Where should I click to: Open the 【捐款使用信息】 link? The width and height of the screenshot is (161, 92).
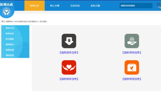[x=132, y=52]
